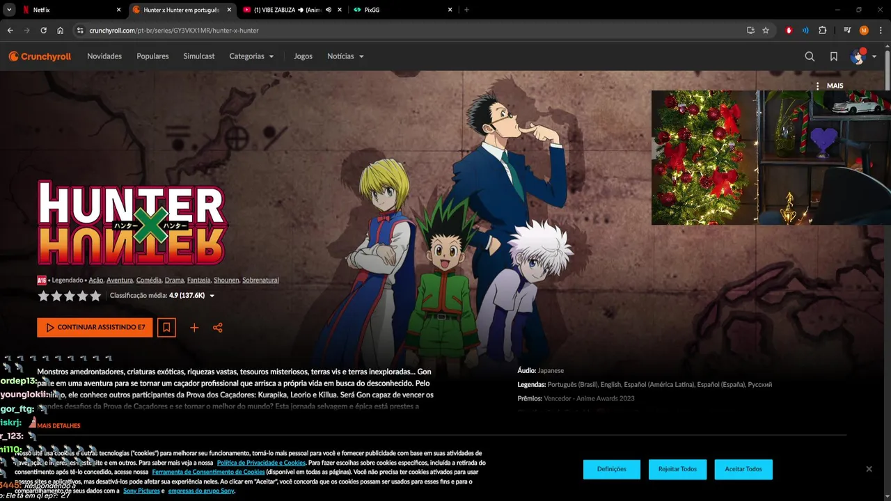Open the profile avatar menu
Screen dimensions: 891x501
[x=862, y=56]
